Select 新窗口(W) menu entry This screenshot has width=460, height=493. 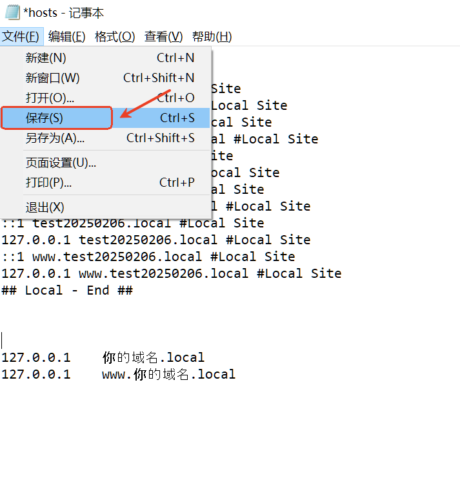coord(53,78)
